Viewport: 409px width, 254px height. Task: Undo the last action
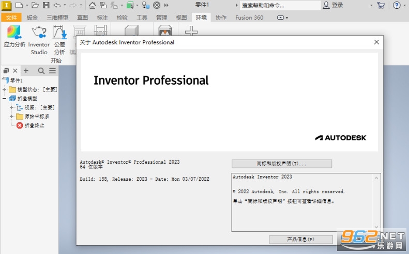pyautogui.click(x=56, y=5)
